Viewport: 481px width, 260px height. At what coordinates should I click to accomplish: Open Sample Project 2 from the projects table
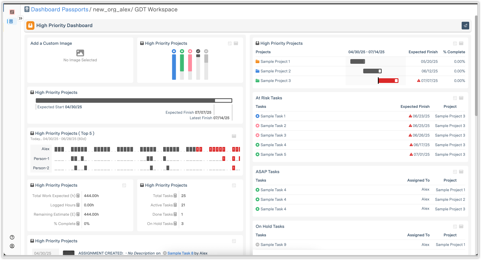[x=276, y=71]
